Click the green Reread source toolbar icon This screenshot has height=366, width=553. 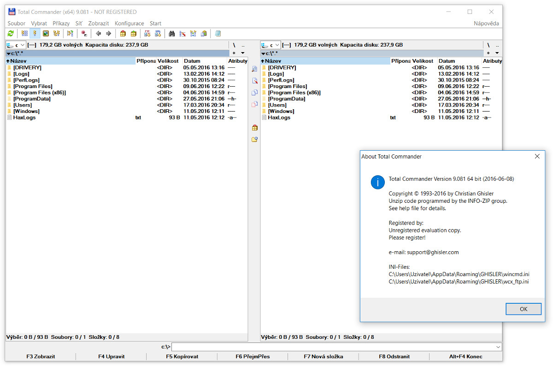11,33
